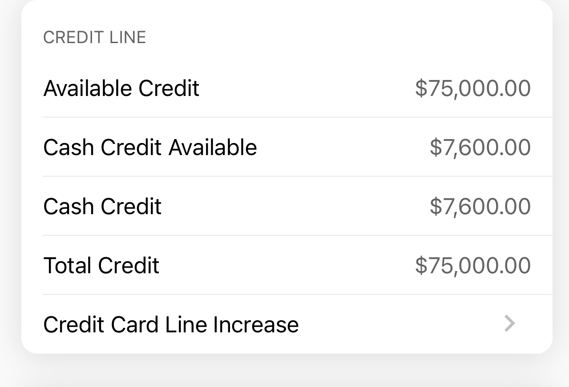Click the divider line below Available Credit

(x=297, y=117)
